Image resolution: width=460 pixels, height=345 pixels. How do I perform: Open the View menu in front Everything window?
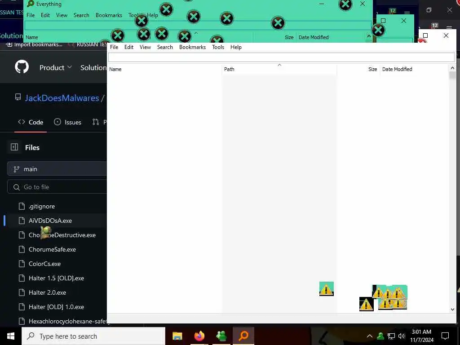[145, 47]
